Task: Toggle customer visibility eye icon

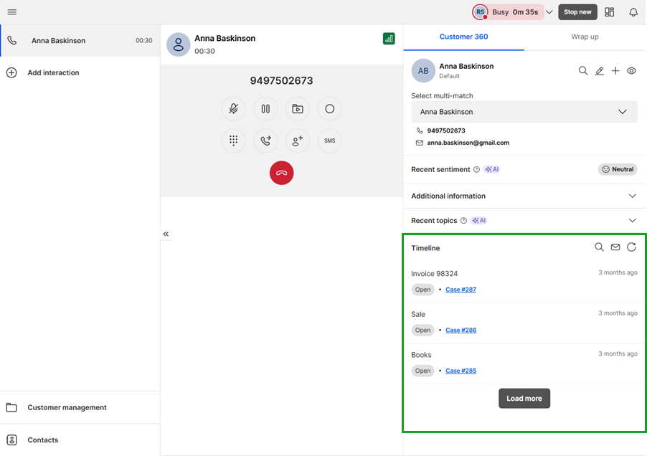Action: [631, 71]
